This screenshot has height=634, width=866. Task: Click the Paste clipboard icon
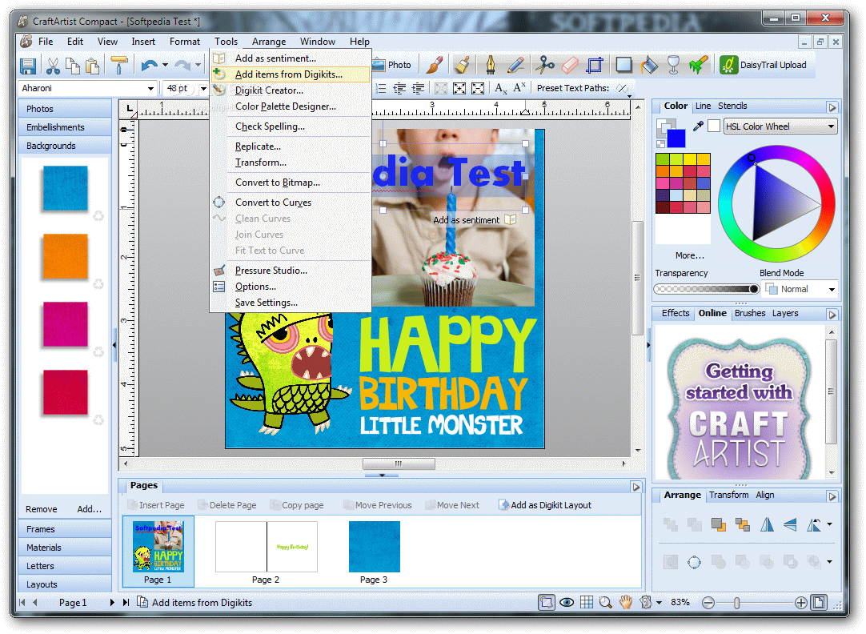(92, 66)
